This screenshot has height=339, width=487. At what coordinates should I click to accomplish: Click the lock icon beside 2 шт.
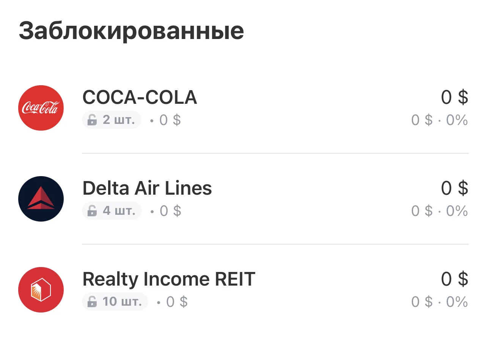pos(92,120)
